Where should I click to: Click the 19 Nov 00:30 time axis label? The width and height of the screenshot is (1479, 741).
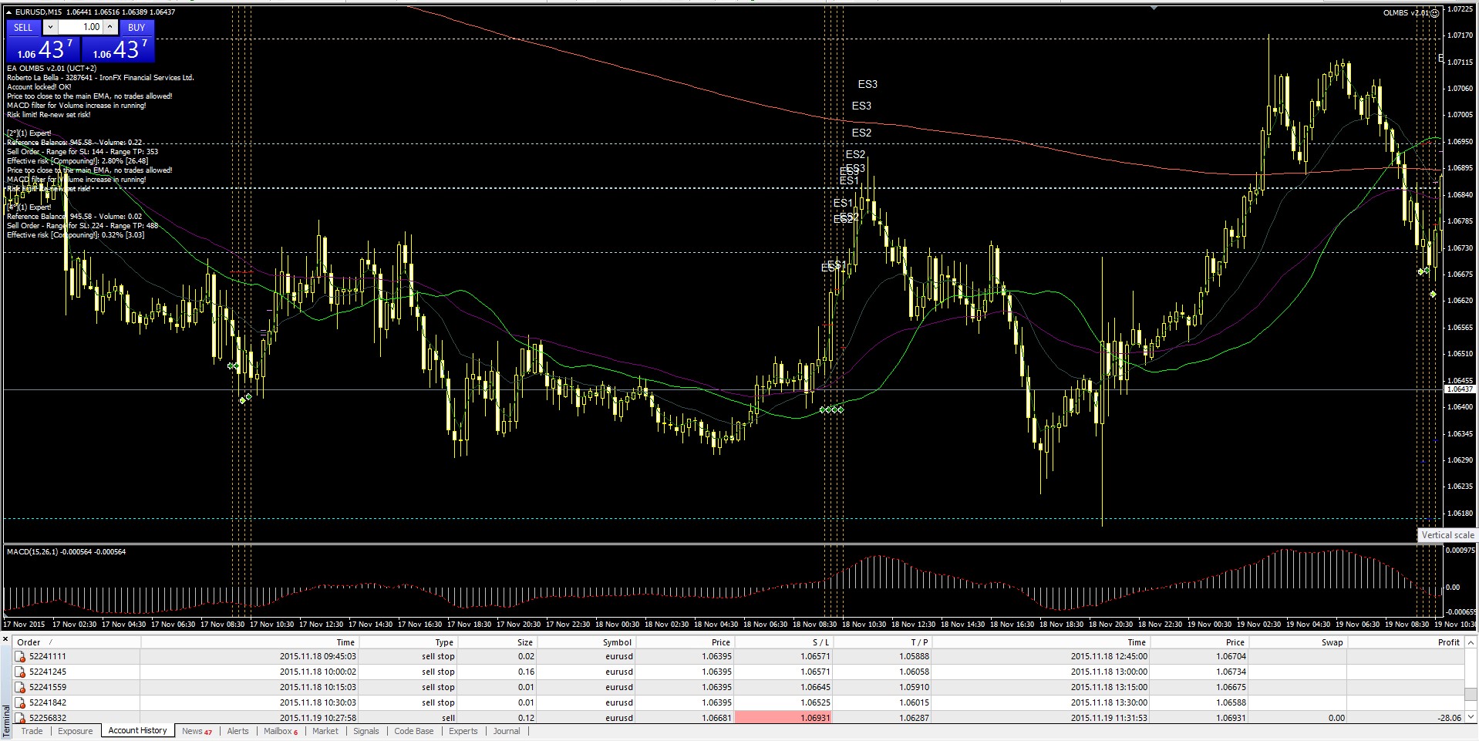pos(1210,625)
